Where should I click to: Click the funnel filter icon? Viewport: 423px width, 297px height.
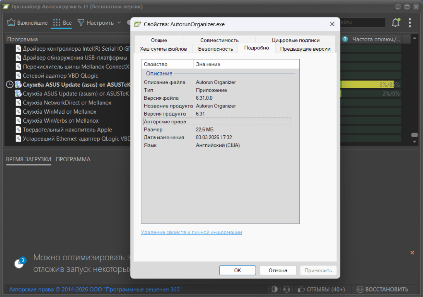[x=81, y=23]
